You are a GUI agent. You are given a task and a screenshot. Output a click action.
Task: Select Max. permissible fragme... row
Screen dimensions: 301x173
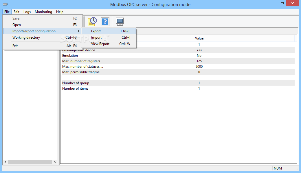178,72
